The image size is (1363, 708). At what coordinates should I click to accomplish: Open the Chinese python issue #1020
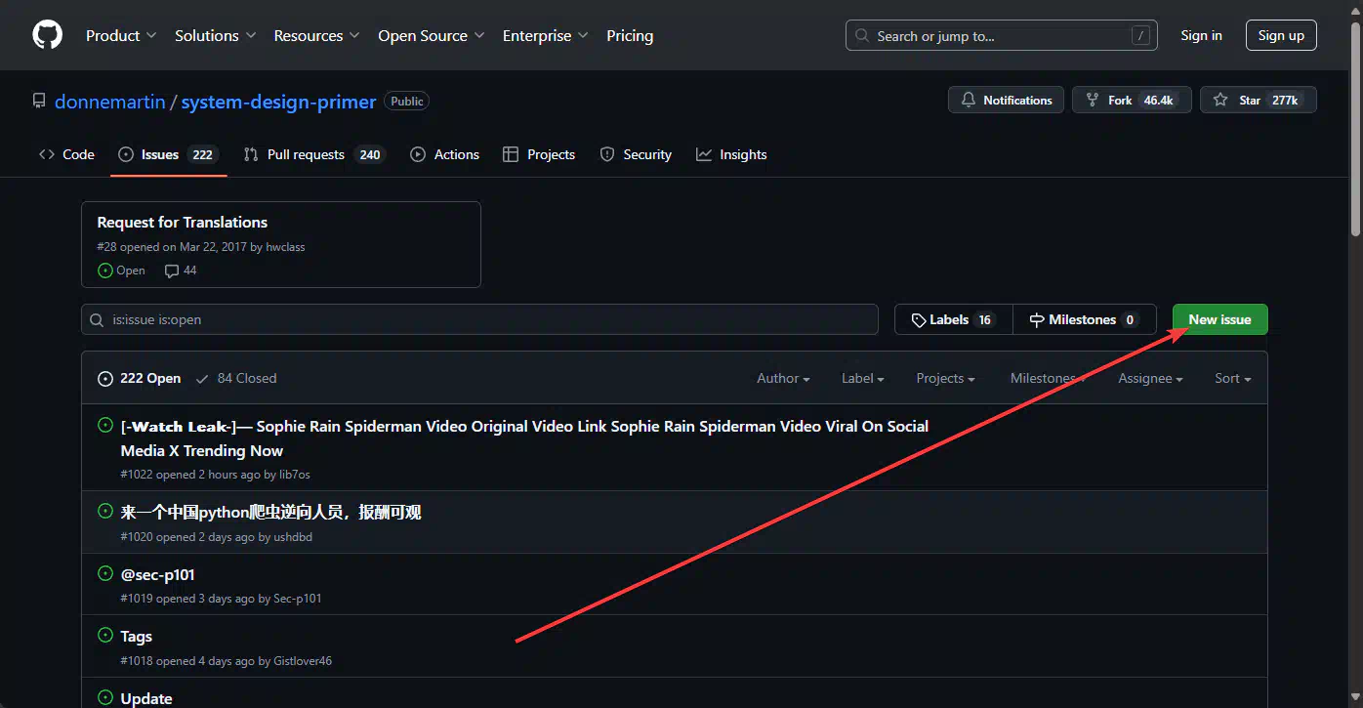coord(271,513)
